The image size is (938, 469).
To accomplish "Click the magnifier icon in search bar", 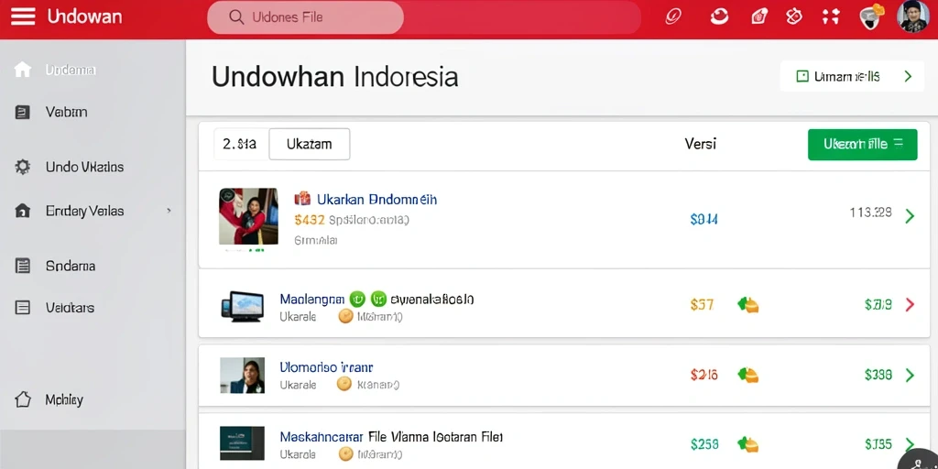I will pyautogui.click(x=236, y=17).
